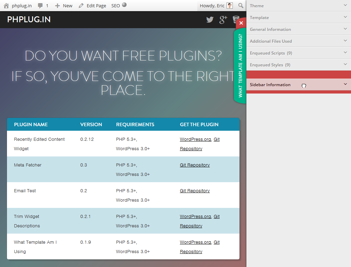351x267 pixels.
Task: Click the 'What Template Am I Using?' vertical tab
Action: pyautogui.click(x=240, y=66)
